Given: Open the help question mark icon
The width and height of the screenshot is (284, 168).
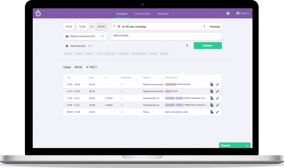Looking at the screenshot, I should pyautogui.click(x=228, y=13).
